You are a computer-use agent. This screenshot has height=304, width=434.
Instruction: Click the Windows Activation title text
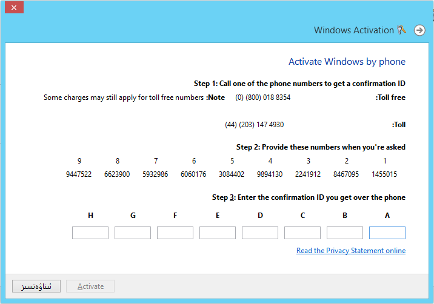tap(353, 30)
